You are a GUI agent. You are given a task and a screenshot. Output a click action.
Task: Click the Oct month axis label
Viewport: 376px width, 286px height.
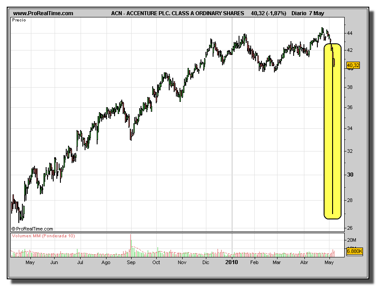156,263
